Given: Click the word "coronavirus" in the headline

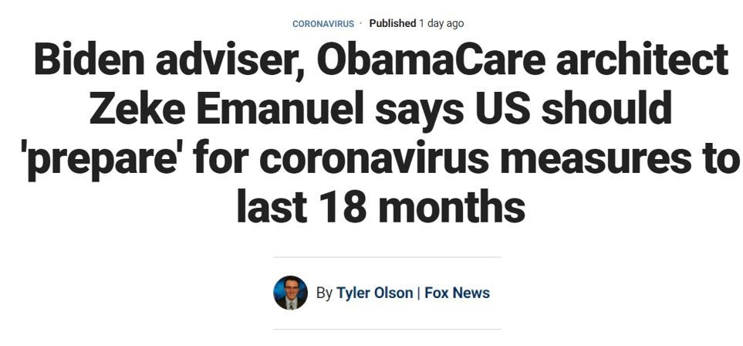Looking at the screenshot, I should pyautogui.click(x=373, y=159).
